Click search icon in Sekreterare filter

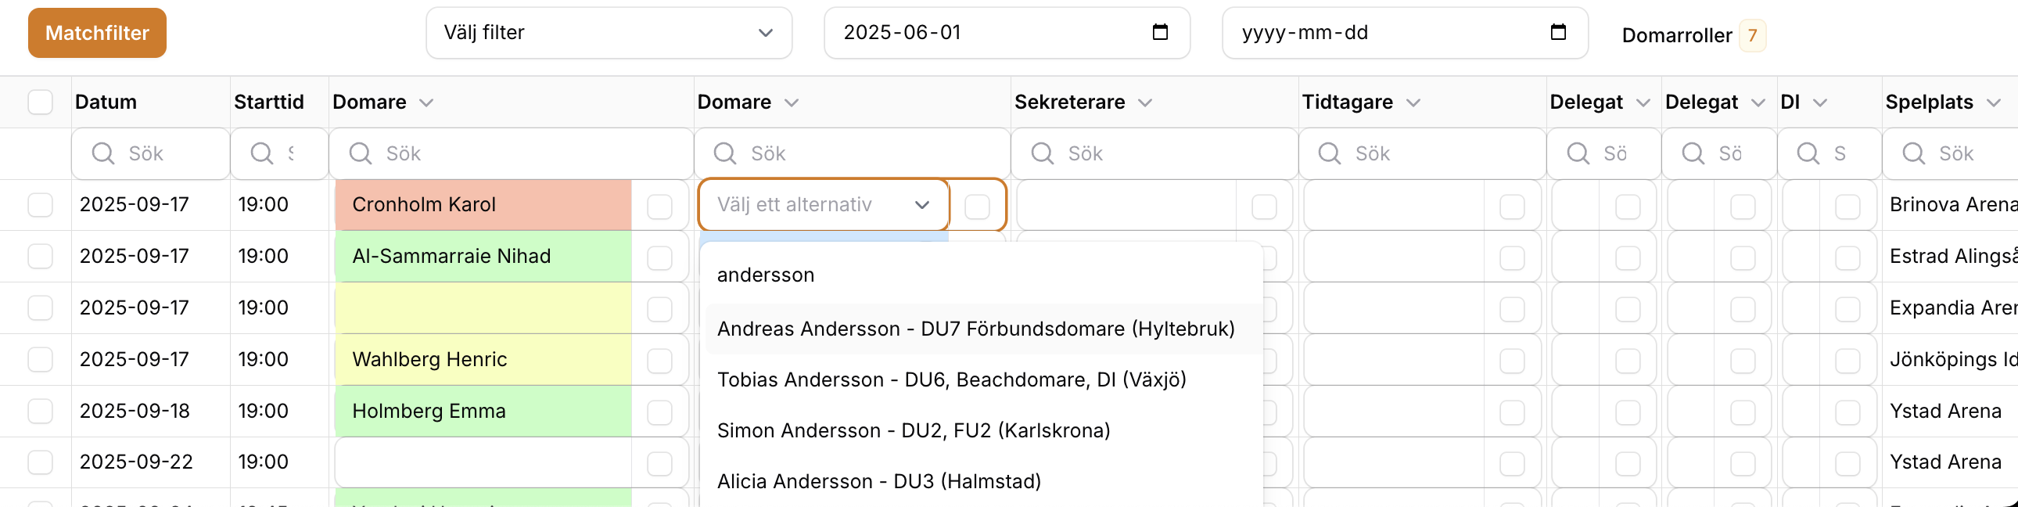[x=1043, y=153]
